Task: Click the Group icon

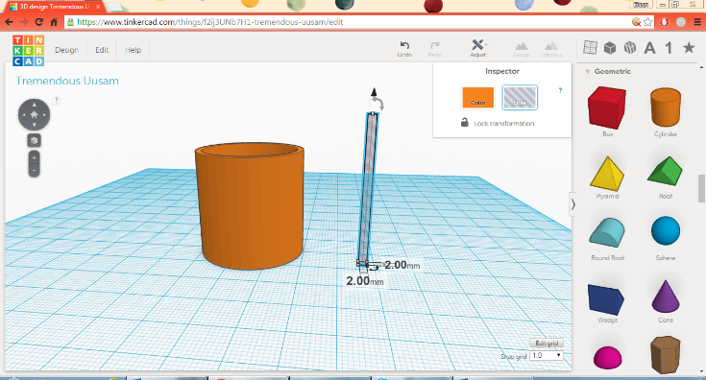Action: pos(521,49)
